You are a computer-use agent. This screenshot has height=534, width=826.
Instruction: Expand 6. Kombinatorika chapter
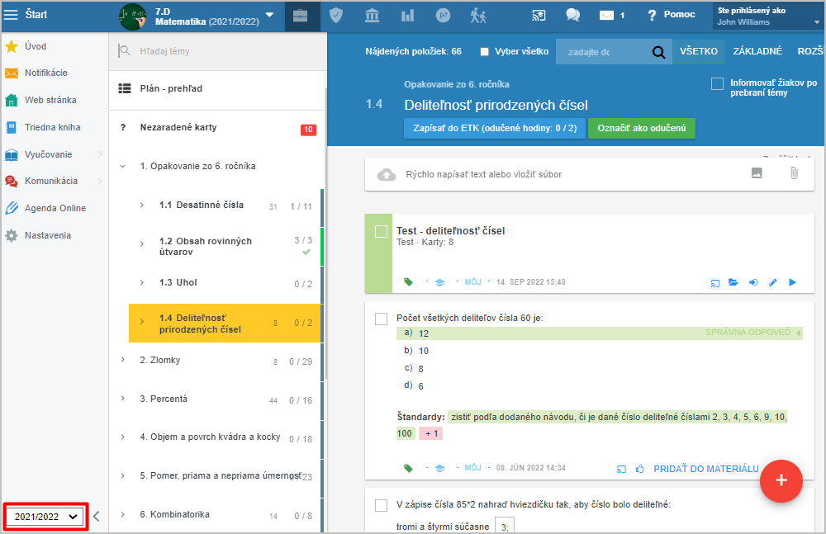[x=123, y=514]
